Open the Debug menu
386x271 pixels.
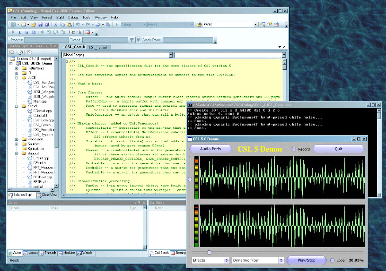[x=73, y=18]
